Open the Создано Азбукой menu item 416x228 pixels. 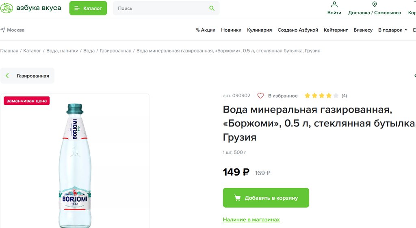pyautogui.click(x=298, y=30)
